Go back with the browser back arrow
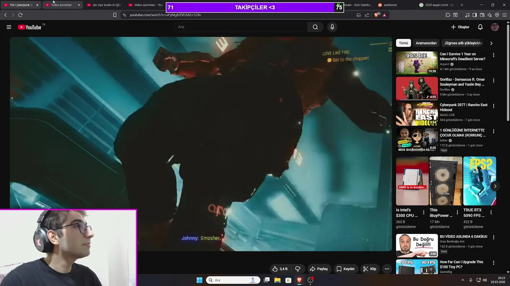Screen dimensions: 510x286 (6, 15)
